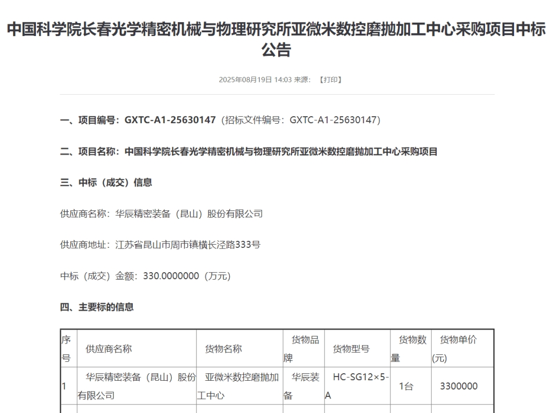The height and width of the screenshot is (413, 550).
Task: Click the unit price cell 3300000
Action: click(462, 386)
